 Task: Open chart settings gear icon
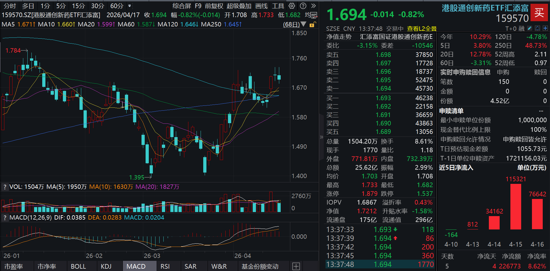click(x=292, y=6)
